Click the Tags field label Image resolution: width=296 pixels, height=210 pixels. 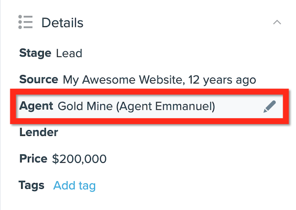(x=31, y=185)
